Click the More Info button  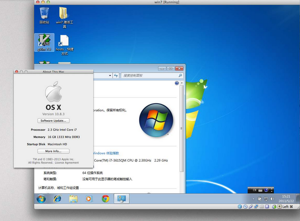[53, 151]
